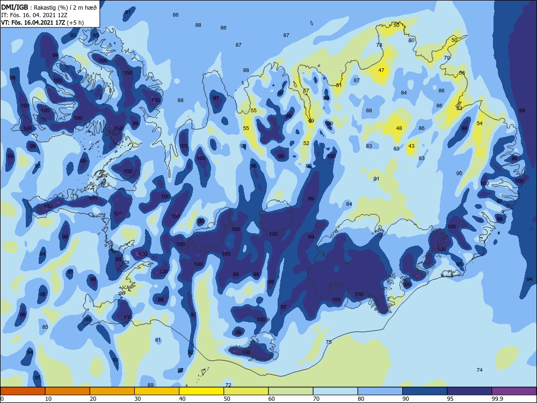Click the '80' value on the map
Image resolution: width=537 pixels, height=403 pixels.
(x=411, y=40)
